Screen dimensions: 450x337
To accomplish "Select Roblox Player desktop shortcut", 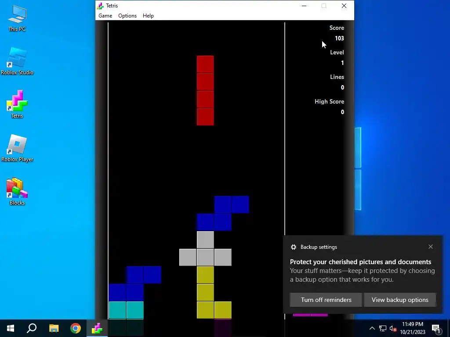I will point(17,148).
